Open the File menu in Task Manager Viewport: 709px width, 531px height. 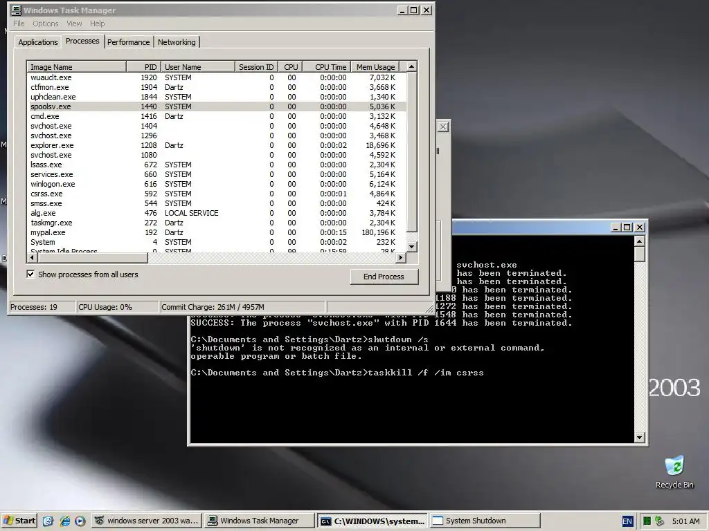(19, 24)
